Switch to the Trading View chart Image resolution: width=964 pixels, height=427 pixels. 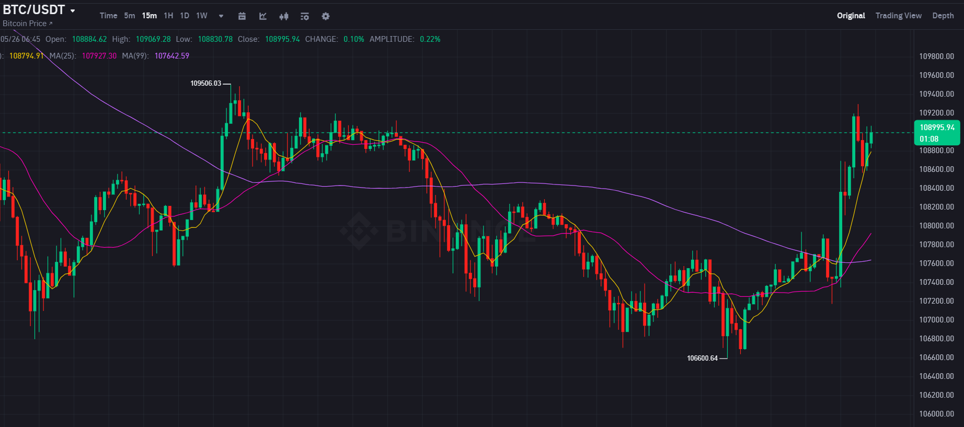pyautogui.click(x=899, y=16)
